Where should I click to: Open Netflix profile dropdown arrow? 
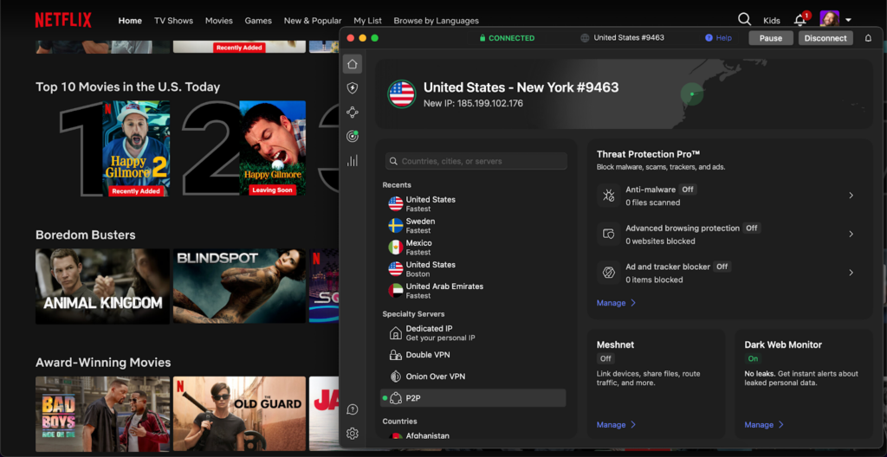pyautogui.click(x=848, y=21)
